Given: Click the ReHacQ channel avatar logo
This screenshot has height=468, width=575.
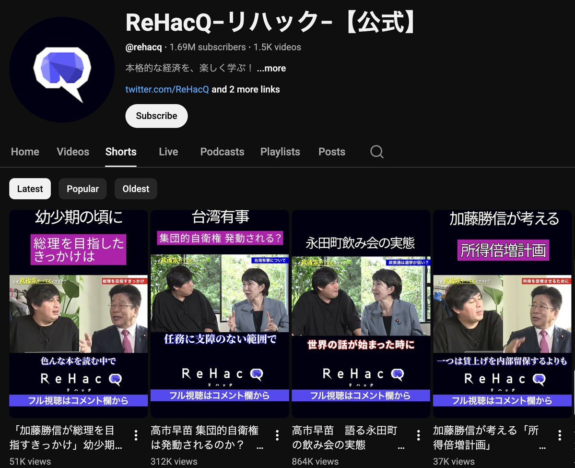Looking at the screenshot, I should pyautogui.click(x=62, y=70).
